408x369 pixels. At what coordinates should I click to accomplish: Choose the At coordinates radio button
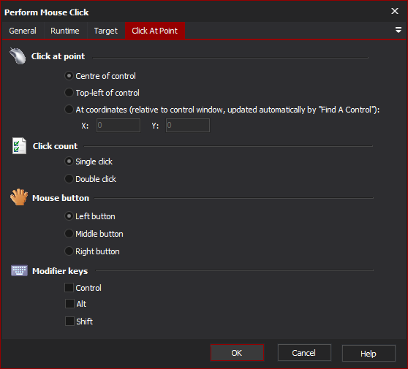(69, 109)
